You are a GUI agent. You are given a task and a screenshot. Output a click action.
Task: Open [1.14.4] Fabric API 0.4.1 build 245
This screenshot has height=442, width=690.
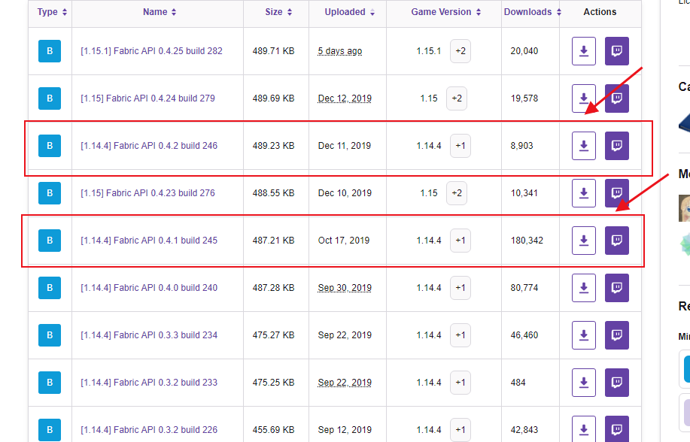(x=149, y=241)
